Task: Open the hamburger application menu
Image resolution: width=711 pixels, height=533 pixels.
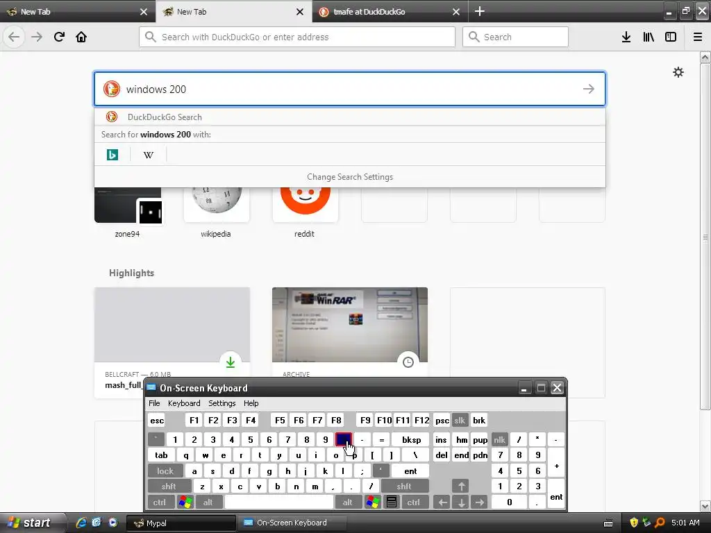Action: tap(698, 37)
